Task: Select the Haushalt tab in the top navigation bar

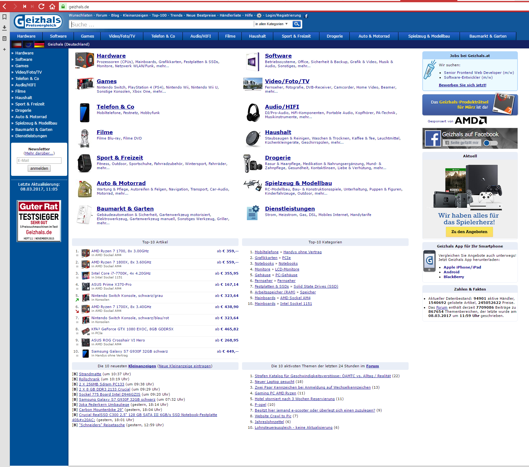Action: click(257, 36)
